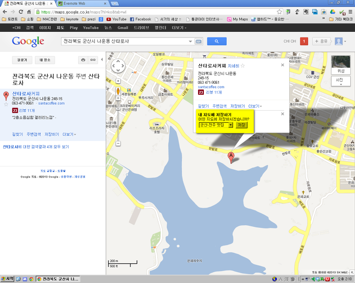Open the 기타 북마크 folder
Viewport: 355px width, 283px height.
tap(341, 19)
